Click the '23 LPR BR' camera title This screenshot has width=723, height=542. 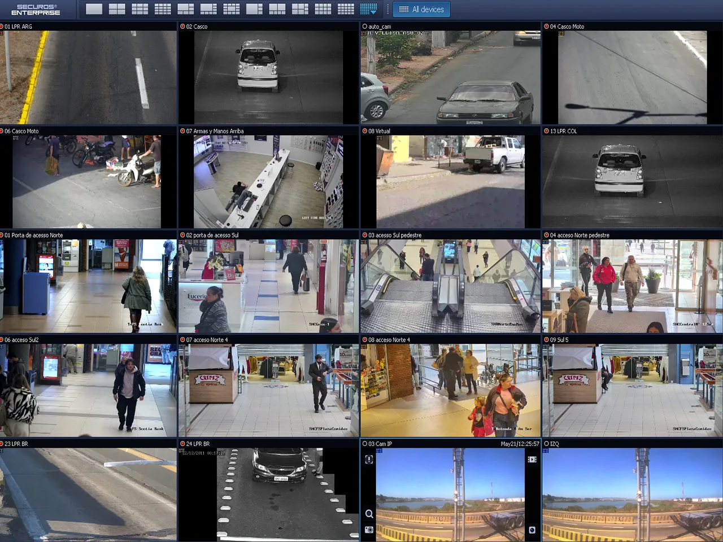[16, 444]
